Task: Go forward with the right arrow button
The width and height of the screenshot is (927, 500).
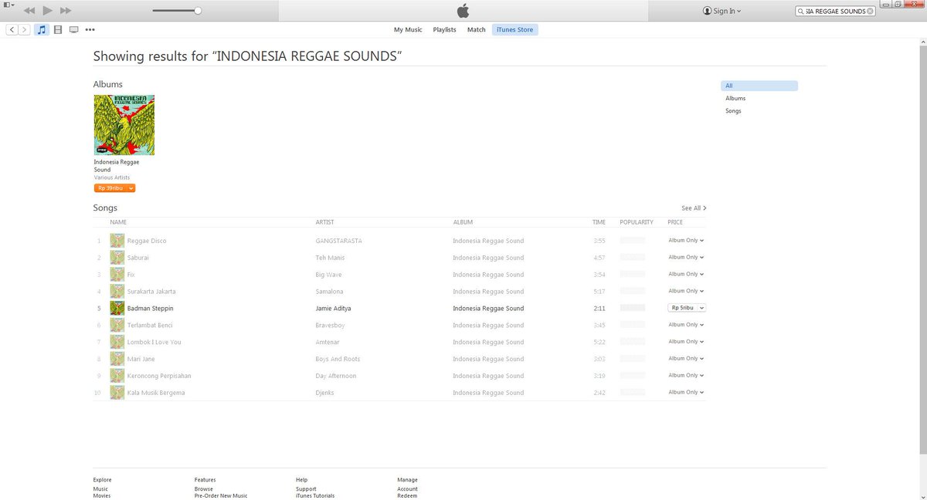Action: [x=25, y=29]
